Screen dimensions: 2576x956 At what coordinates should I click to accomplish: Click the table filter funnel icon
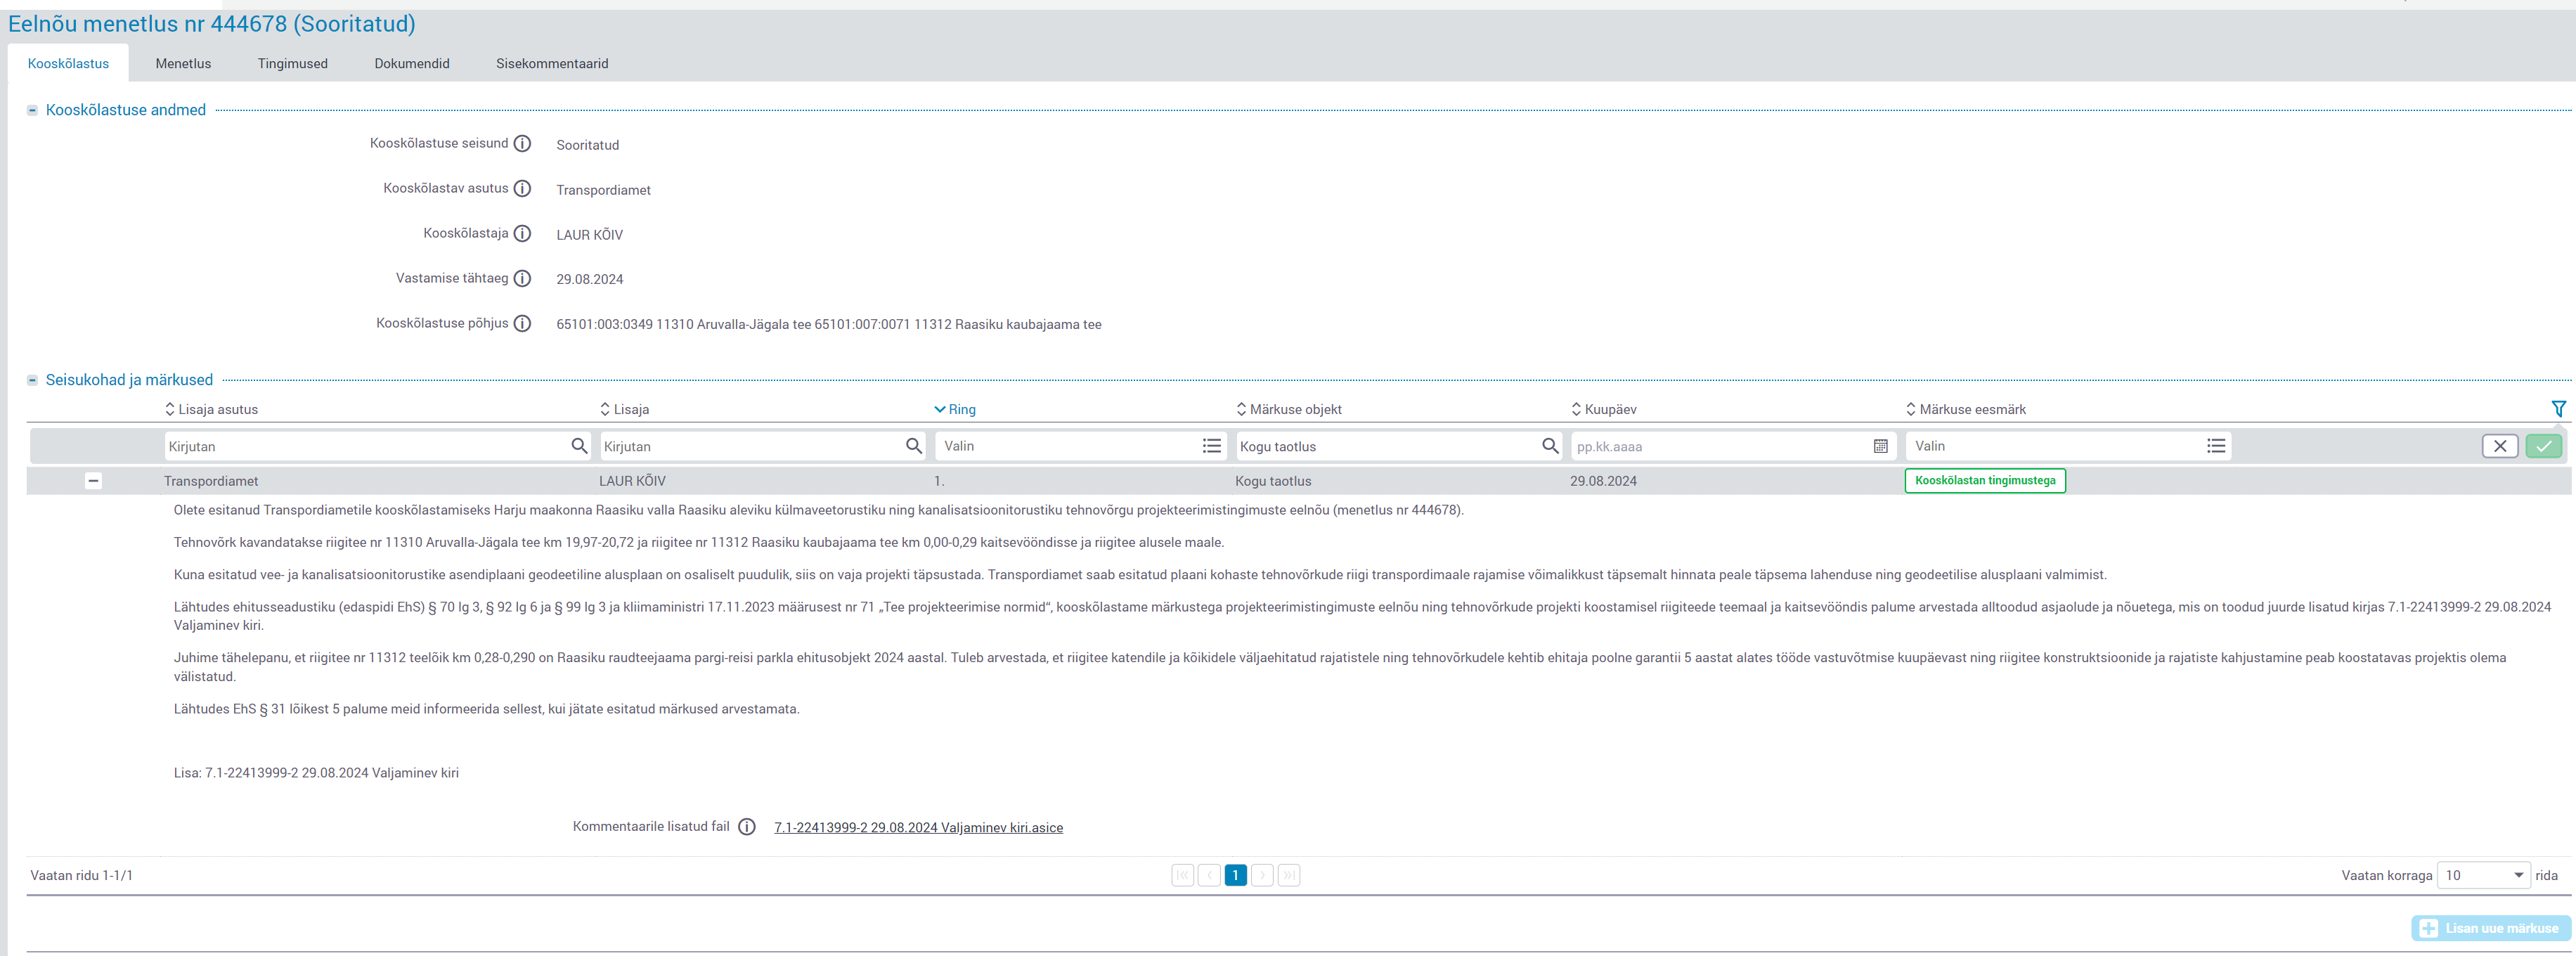point(2558,408)
